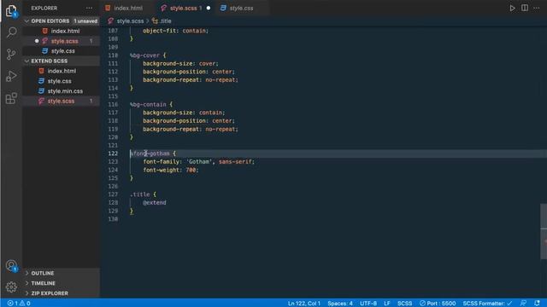Viewport: 547px width, 307px height.
Task: Click errors and warnings count in status bar
Action: click(x=19, y=304)
